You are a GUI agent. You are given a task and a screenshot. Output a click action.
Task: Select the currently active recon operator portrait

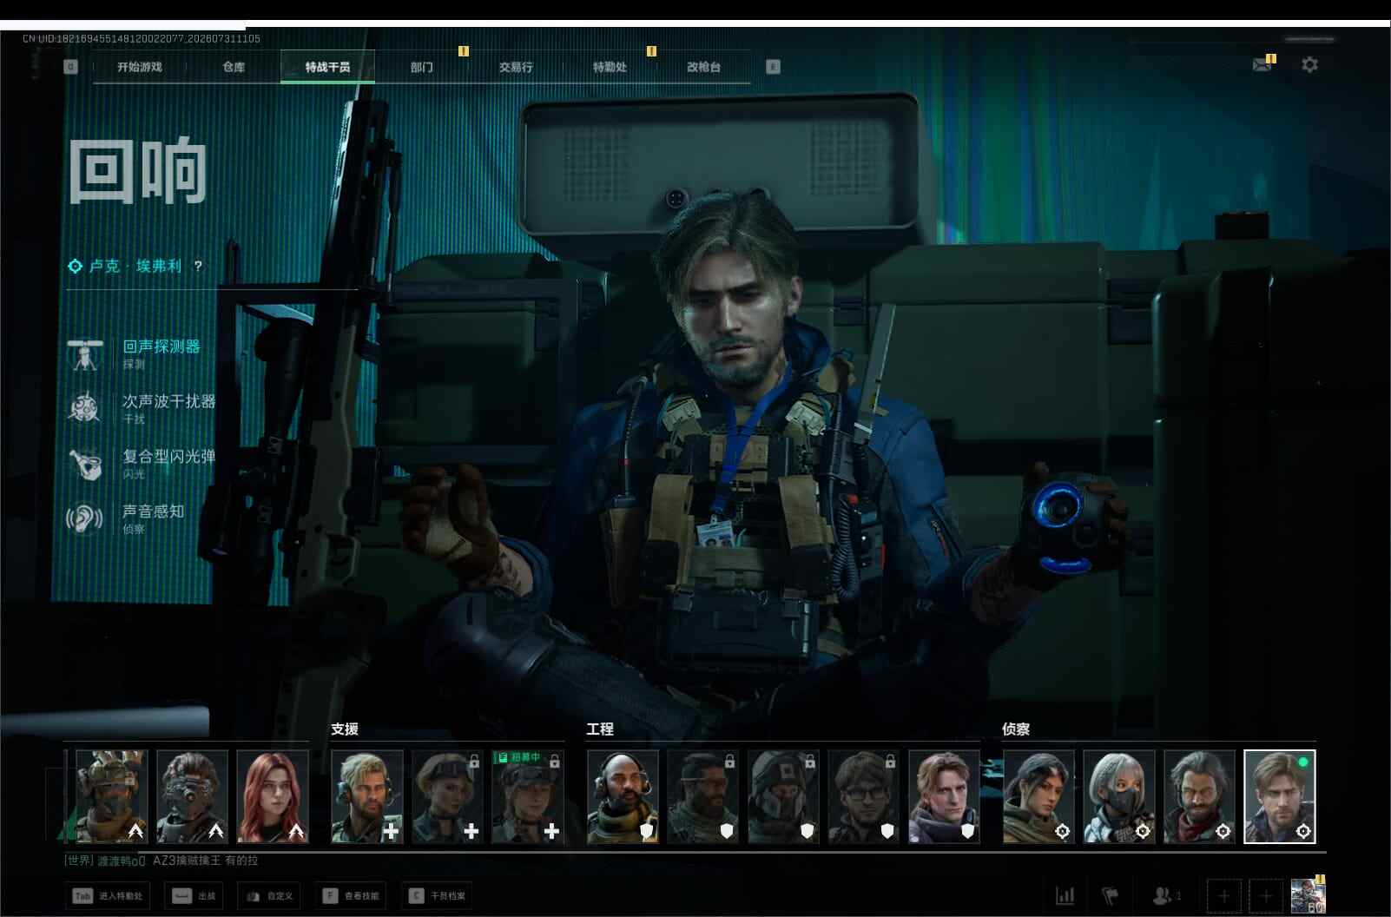[x=1280, y=796]
